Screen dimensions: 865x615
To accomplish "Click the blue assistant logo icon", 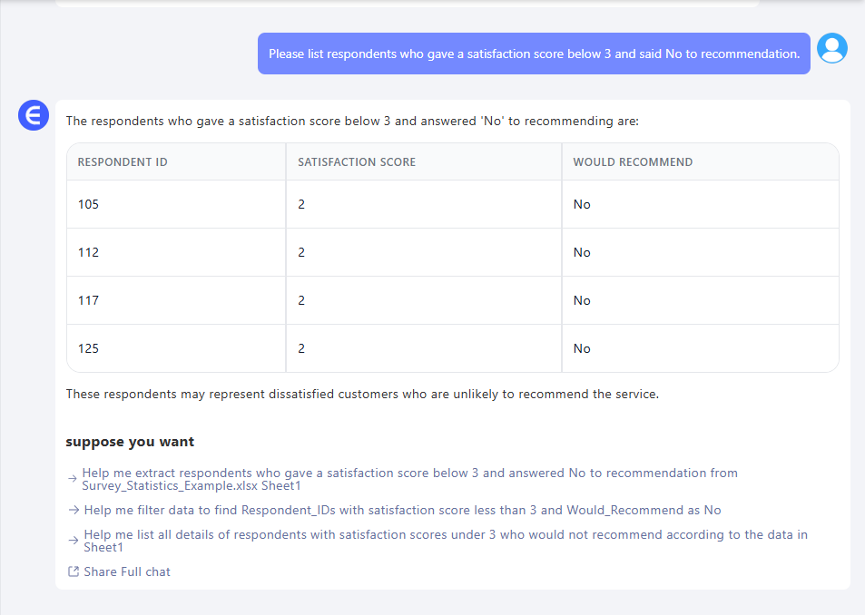I will pyautogui.click(x=34, y=115).
